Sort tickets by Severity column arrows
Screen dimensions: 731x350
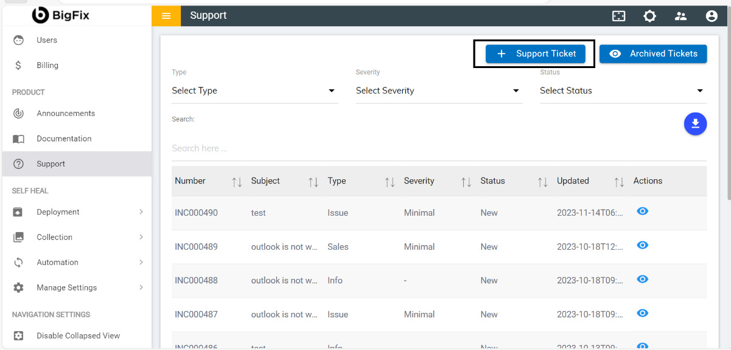[x=466, y=182]
